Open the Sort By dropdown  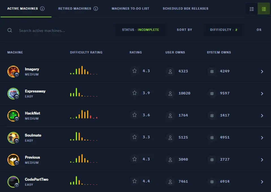click(184, 30)
